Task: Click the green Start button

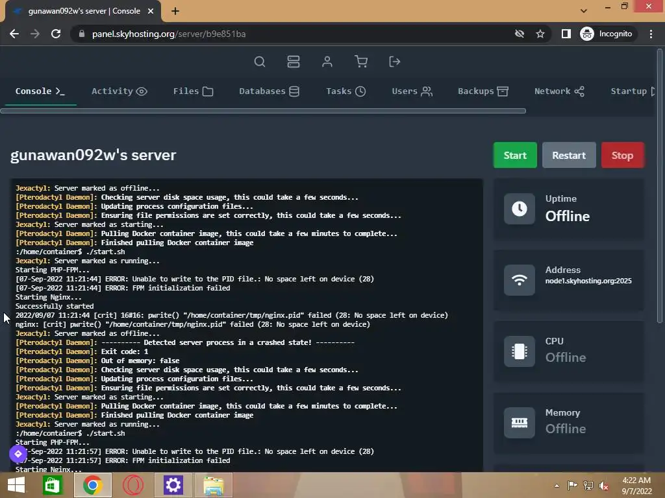Action: click(x=515, y=155)
